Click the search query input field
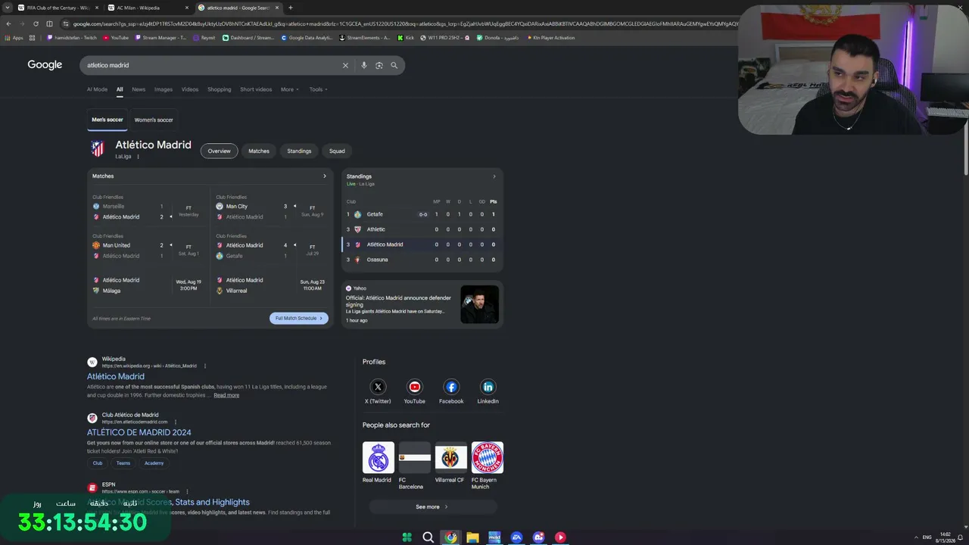The height and width of the screenshot is (545, 969). pos(212,65)
